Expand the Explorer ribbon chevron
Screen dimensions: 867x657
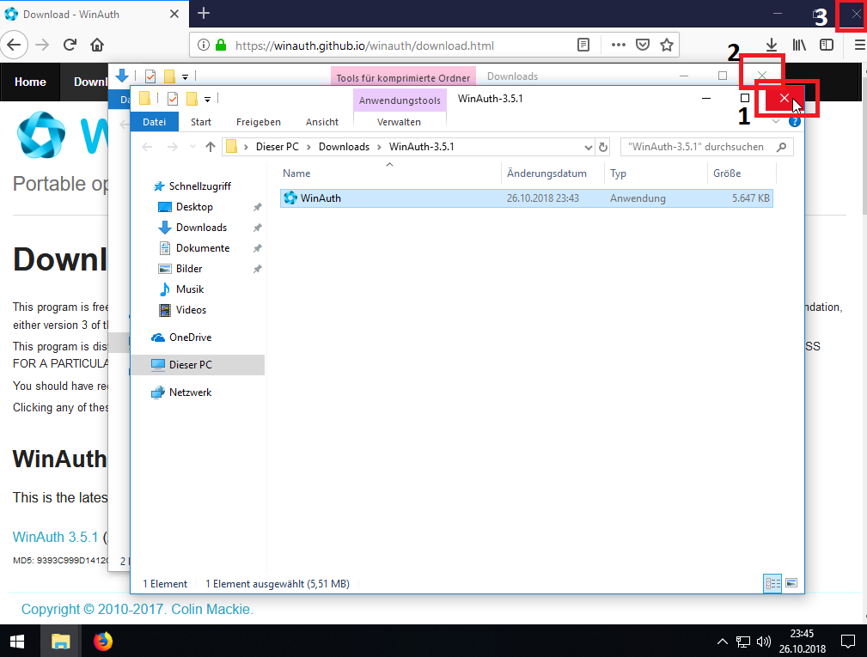coord(777,122)
